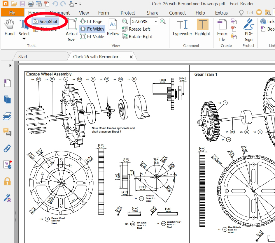This screenshot has height=243, width=275.
Task: Switch to the Comment ribbon tab
Action: click(x=59, y=13)
